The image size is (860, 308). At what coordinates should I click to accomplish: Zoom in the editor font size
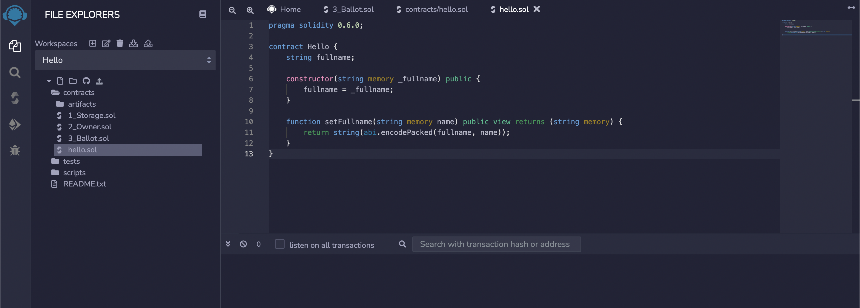[x=250, y=10]
